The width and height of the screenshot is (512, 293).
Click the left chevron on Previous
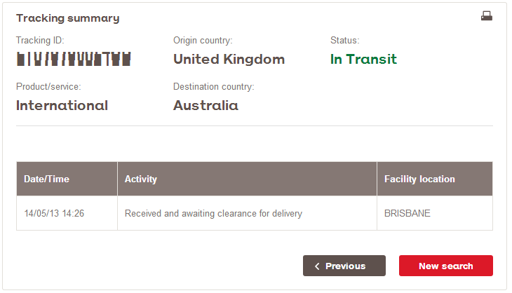tap(317, 266)
